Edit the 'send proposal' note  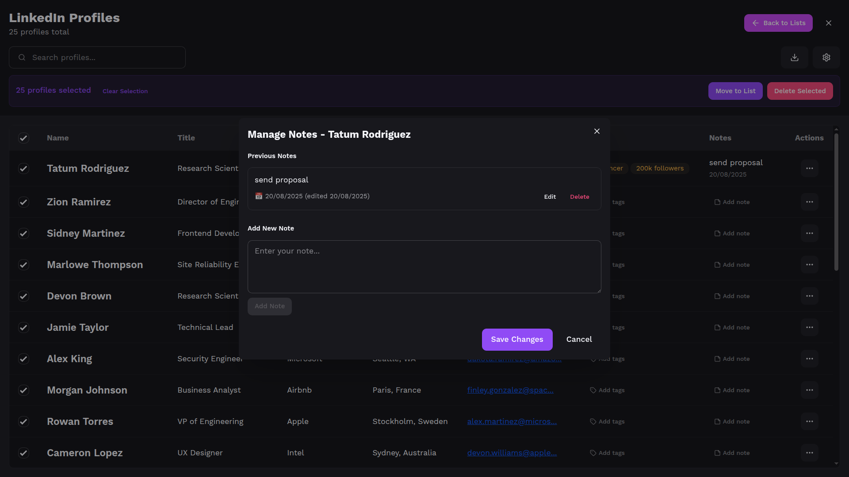point(550,197)
